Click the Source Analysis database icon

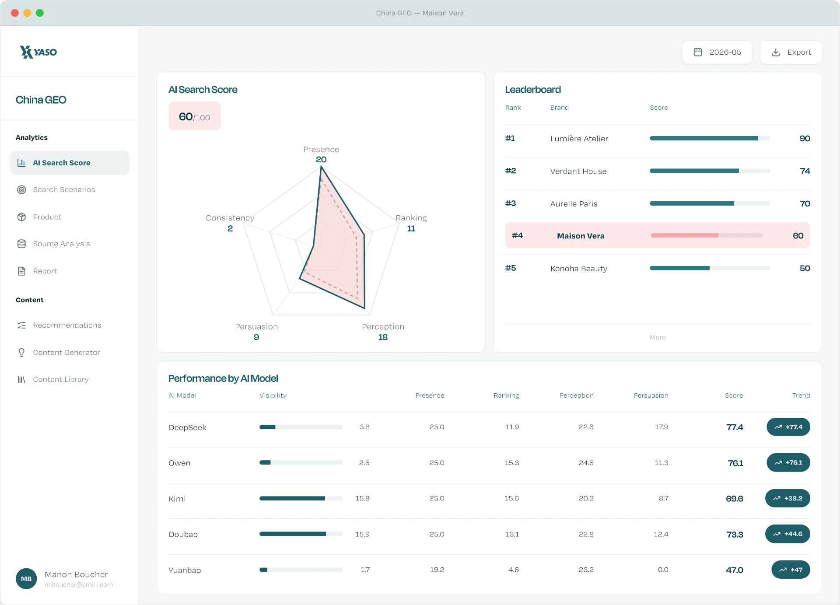21,244
